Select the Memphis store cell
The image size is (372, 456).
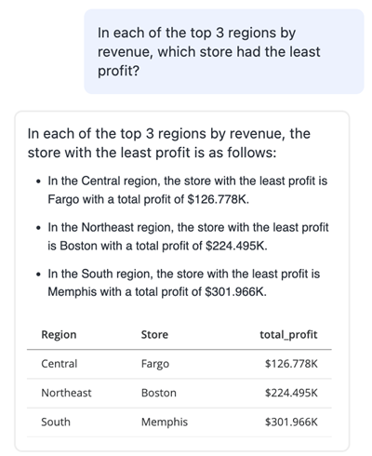pos(165,422)
